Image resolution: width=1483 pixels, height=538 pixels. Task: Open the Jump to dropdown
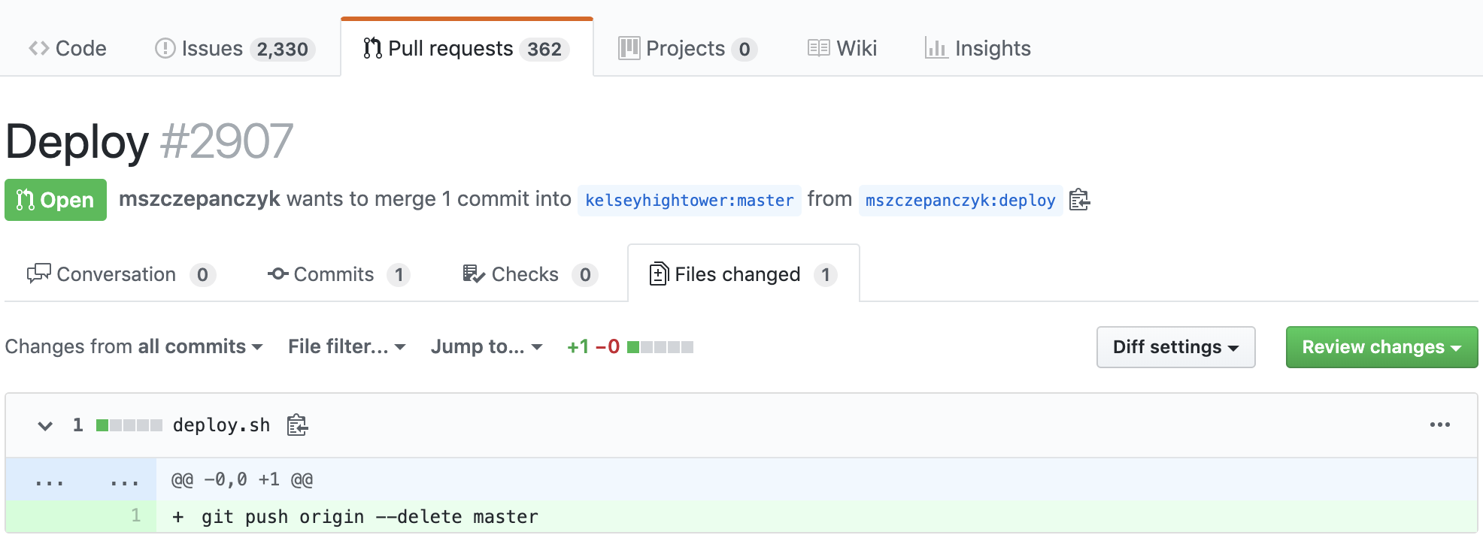coord(487,346)
